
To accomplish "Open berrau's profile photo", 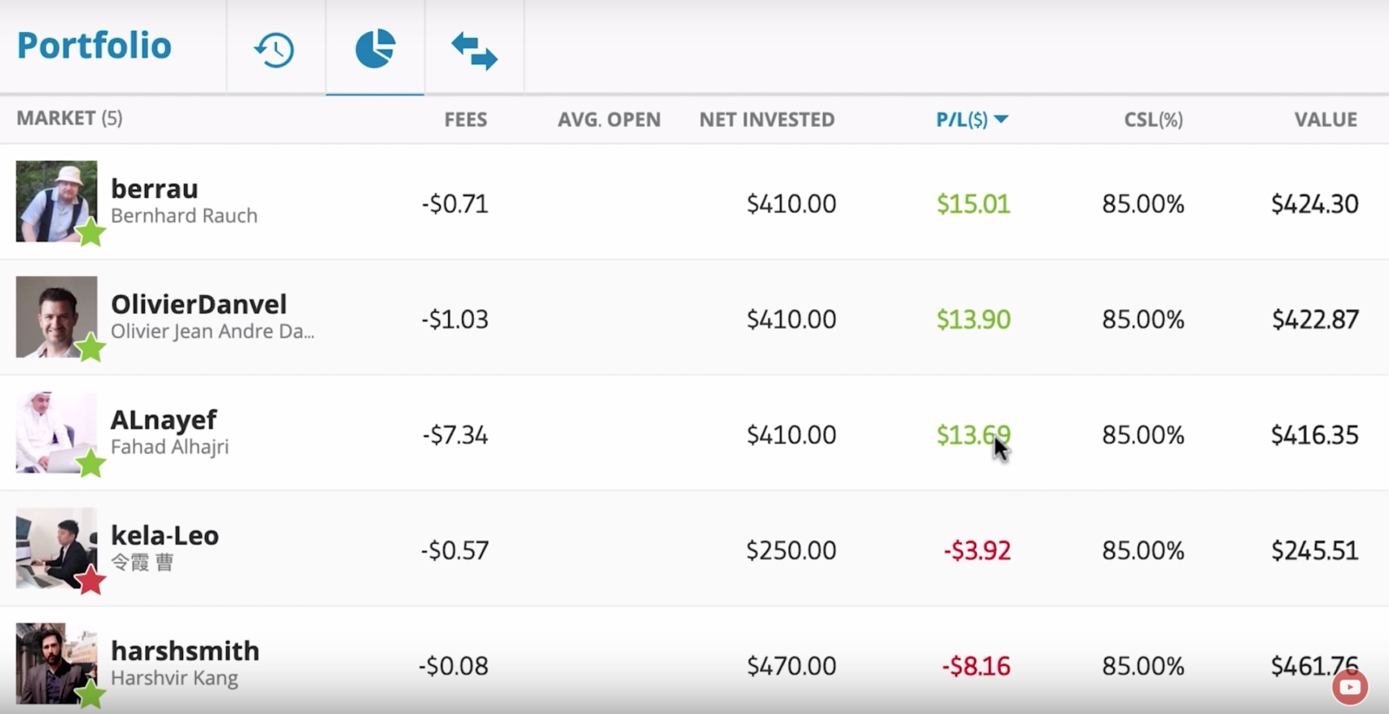I will point(56,201).
